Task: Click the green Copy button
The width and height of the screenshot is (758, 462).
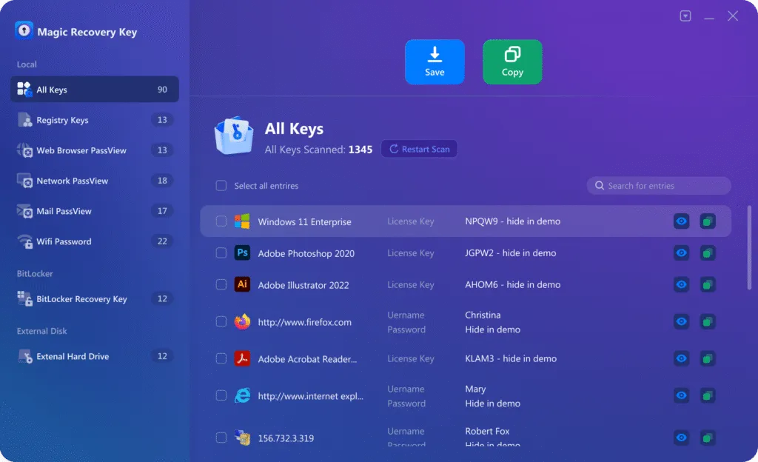Action: 512,62
